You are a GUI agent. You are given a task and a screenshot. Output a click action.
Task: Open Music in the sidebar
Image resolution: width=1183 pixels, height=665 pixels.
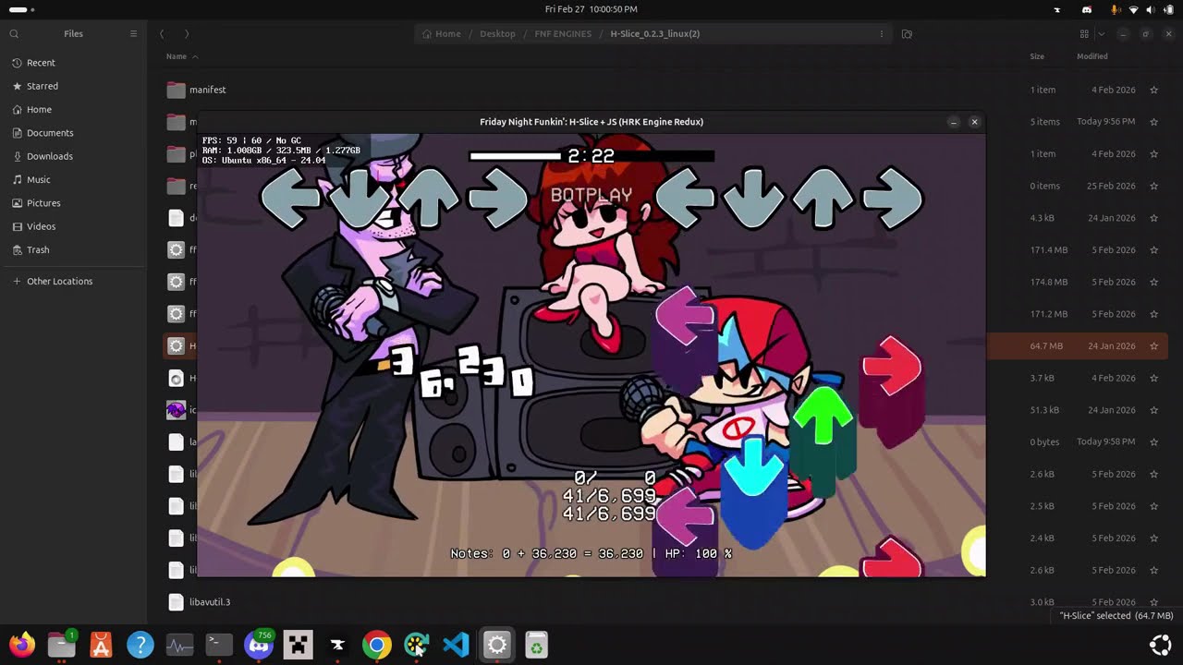73,179
